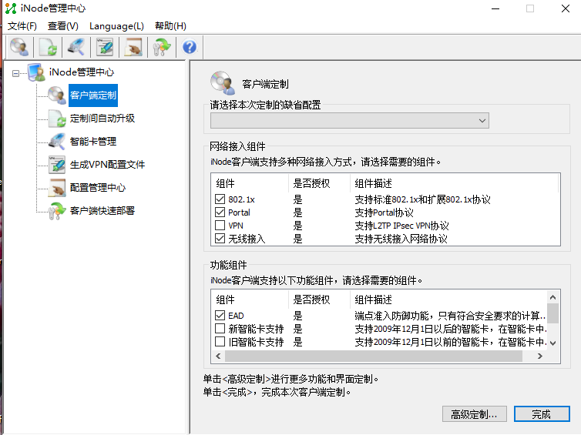Screen dimensions: 581x435
Task: Select 定制间自动升级 in the tree
Action: click(102, 119)
